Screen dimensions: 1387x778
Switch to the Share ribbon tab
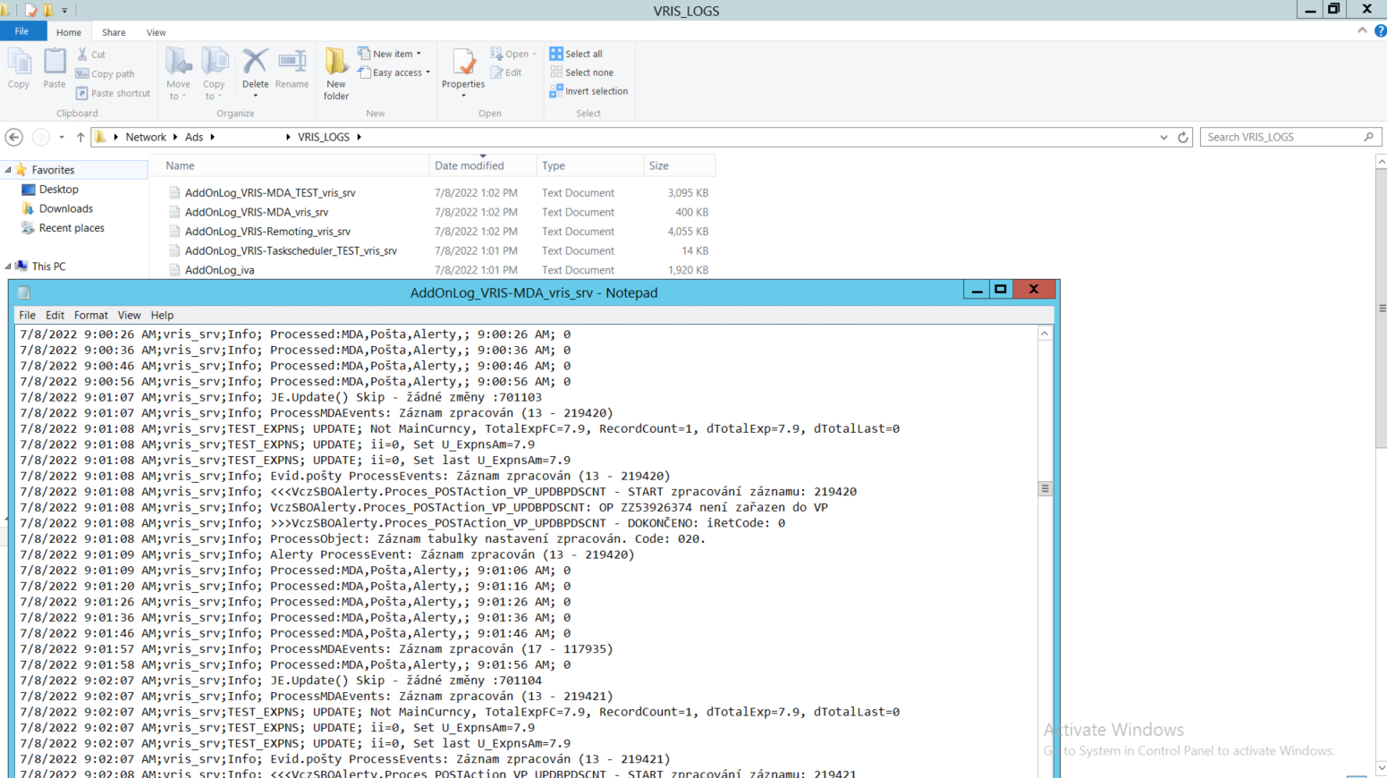pyautogui.click(x=114, y=32)
